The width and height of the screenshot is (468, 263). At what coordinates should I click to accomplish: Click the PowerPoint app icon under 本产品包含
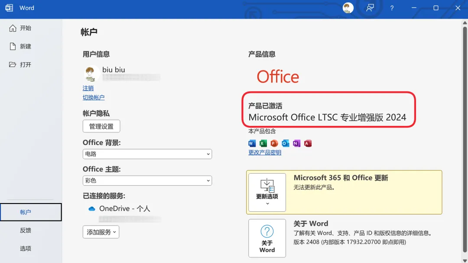(274, 144)
